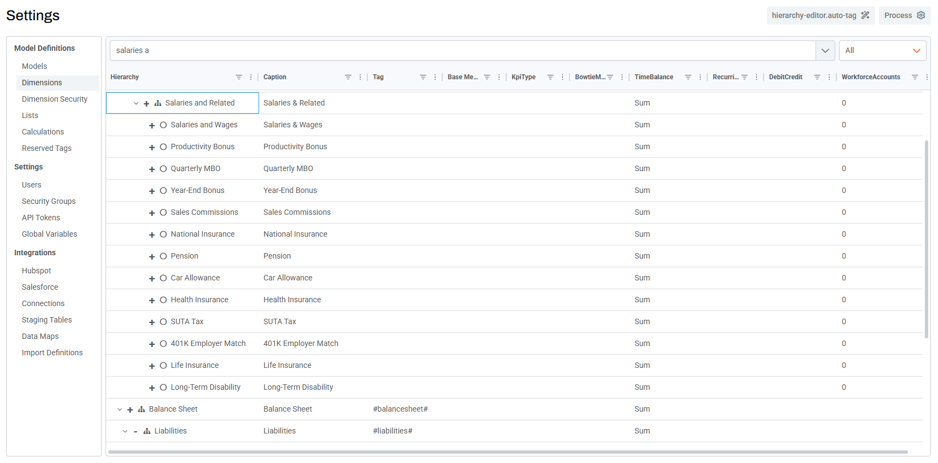Select the Car Allowance tree item
Viewport: 938px width, 463px height.
[195, 278]
